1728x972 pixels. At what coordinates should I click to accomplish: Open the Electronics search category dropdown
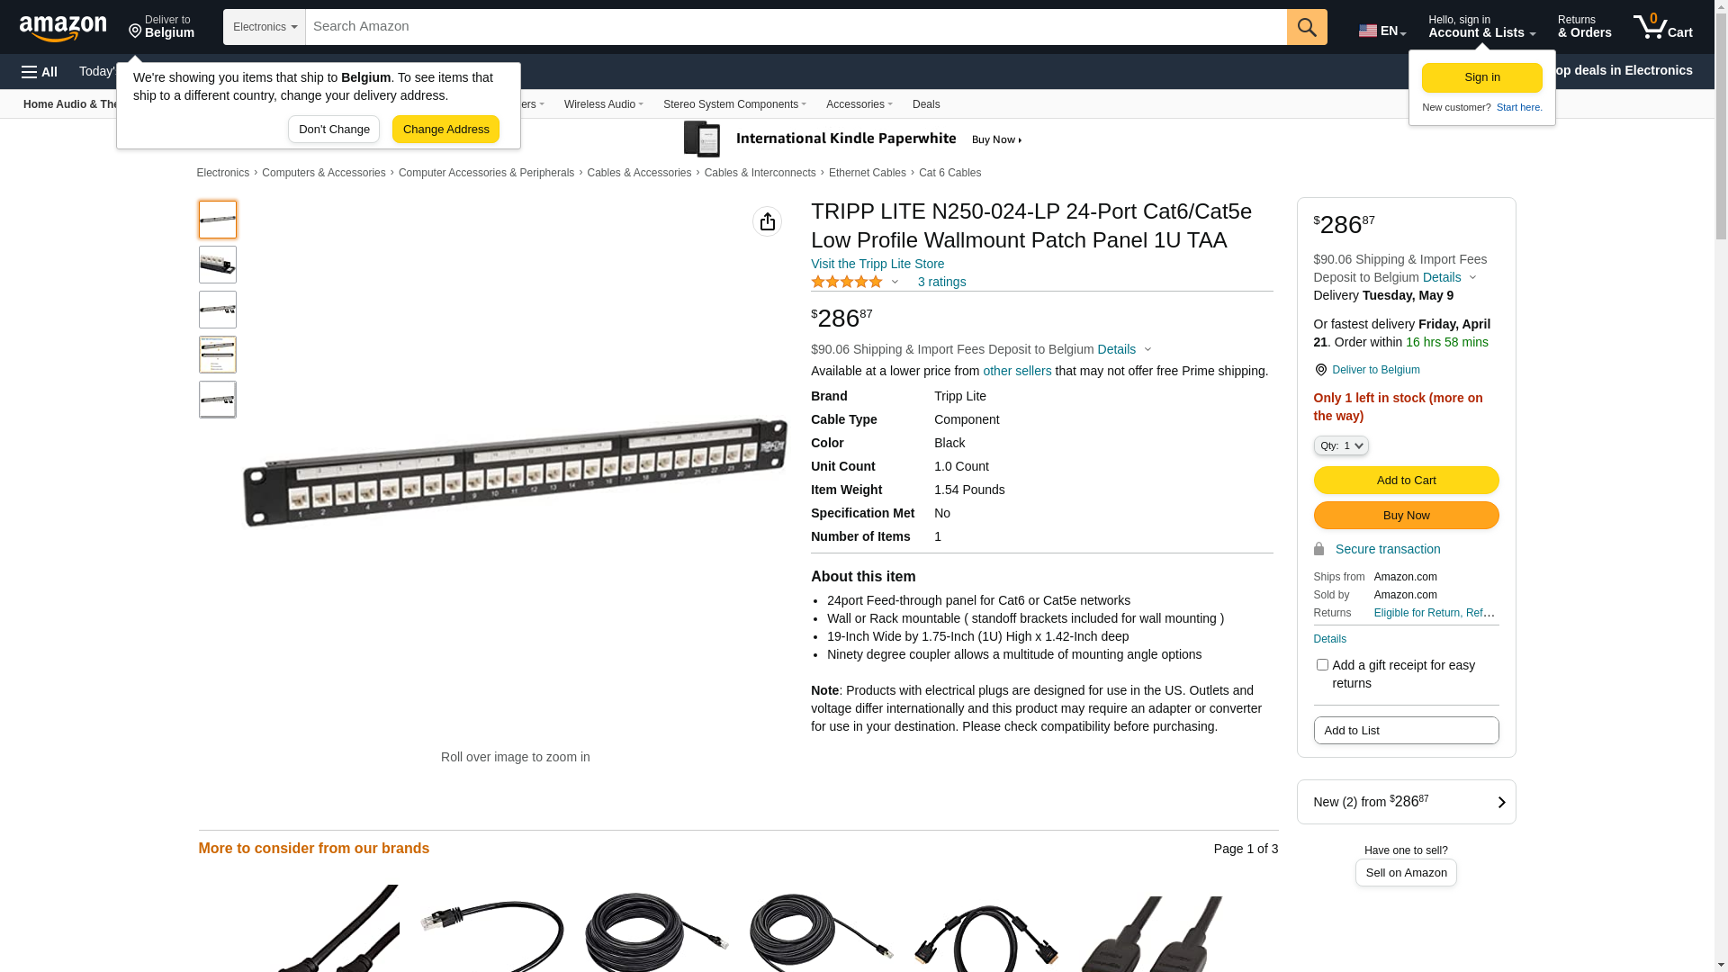click(265, 27)
